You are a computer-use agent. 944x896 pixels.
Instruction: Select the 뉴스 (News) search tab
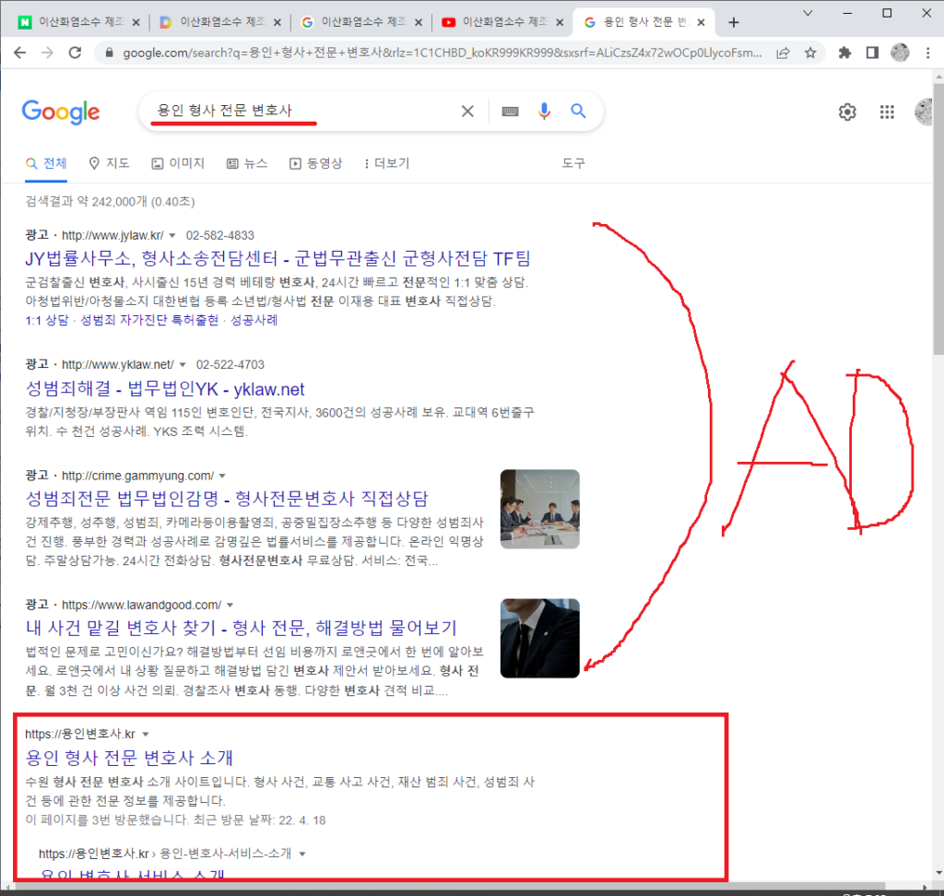tap(247, 163)
